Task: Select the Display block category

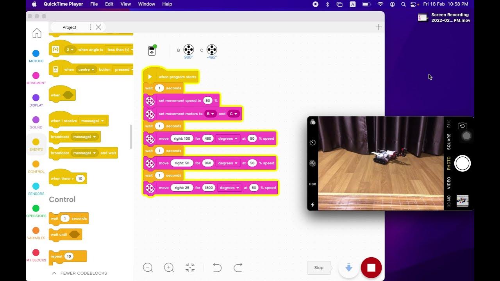Action: point(36,100)
